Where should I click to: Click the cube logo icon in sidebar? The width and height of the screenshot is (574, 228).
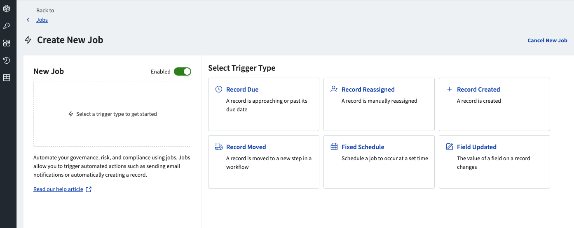7,9
